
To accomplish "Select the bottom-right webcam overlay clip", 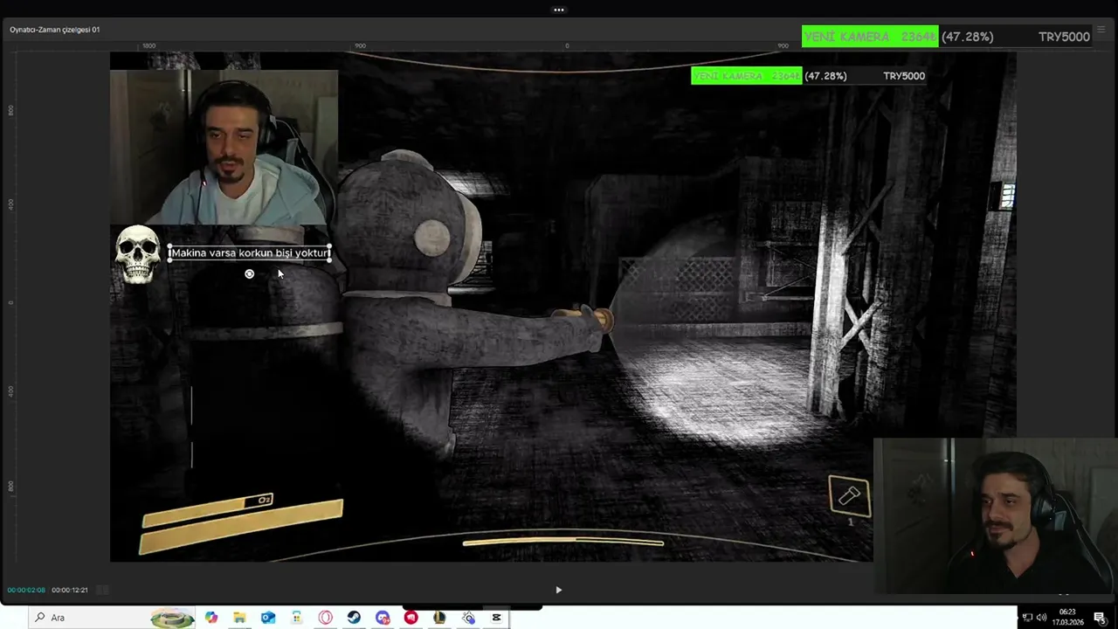I will 996,515.
